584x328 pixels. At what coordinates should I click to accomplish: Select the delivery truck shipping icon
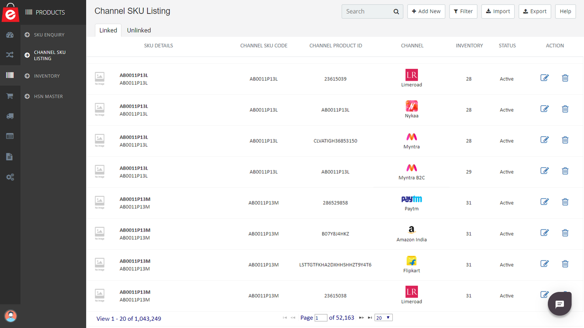[x=10, y=116]
